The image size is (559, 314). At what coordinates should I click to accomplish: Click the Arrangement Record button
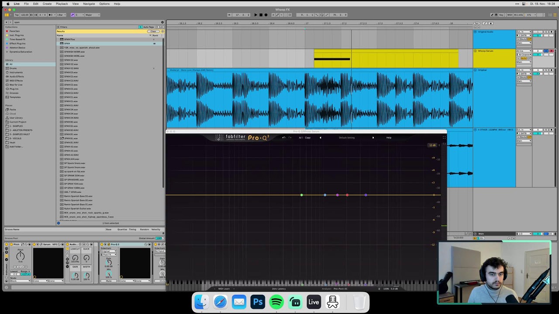click(266, 15)
